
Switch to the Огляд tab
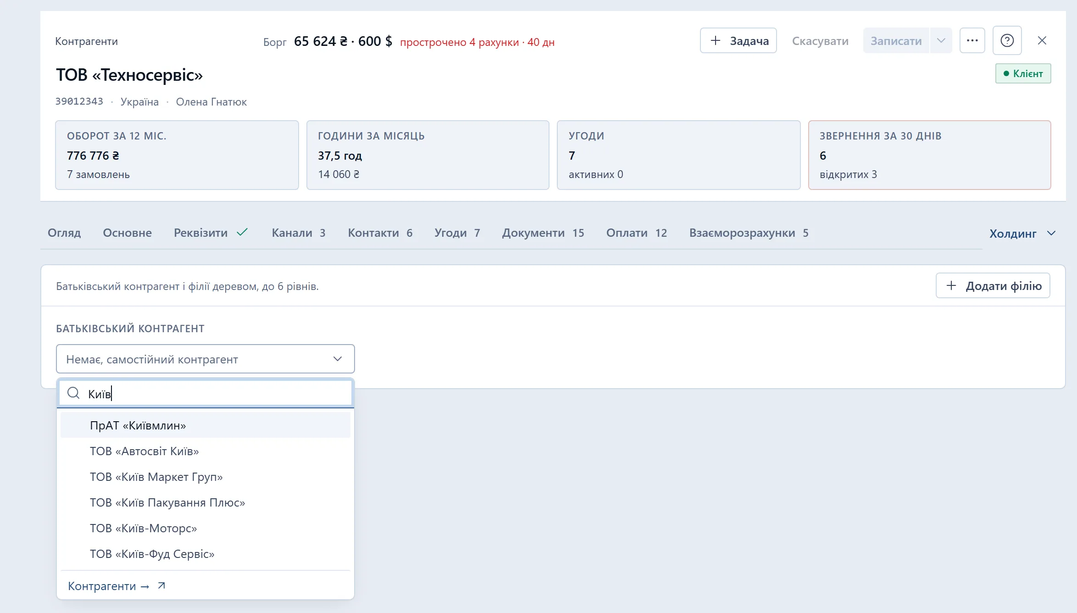(x=64, y=233)
